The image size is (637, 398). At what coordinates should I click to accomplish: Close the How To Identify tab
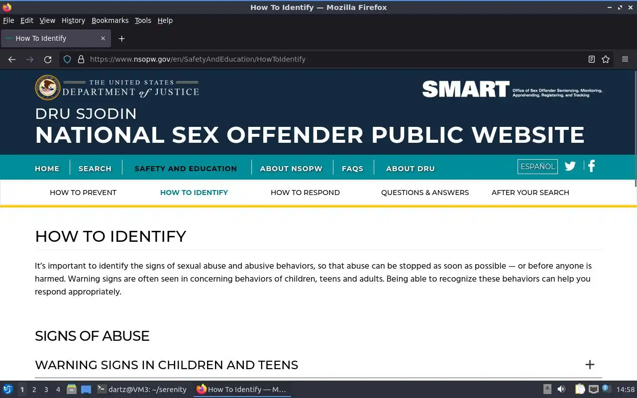(x=103, y=38)
